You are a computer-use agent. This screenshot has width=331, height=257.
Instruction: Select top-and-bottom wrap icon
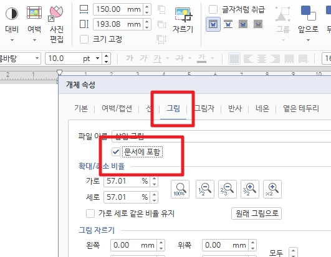[228, 24]
